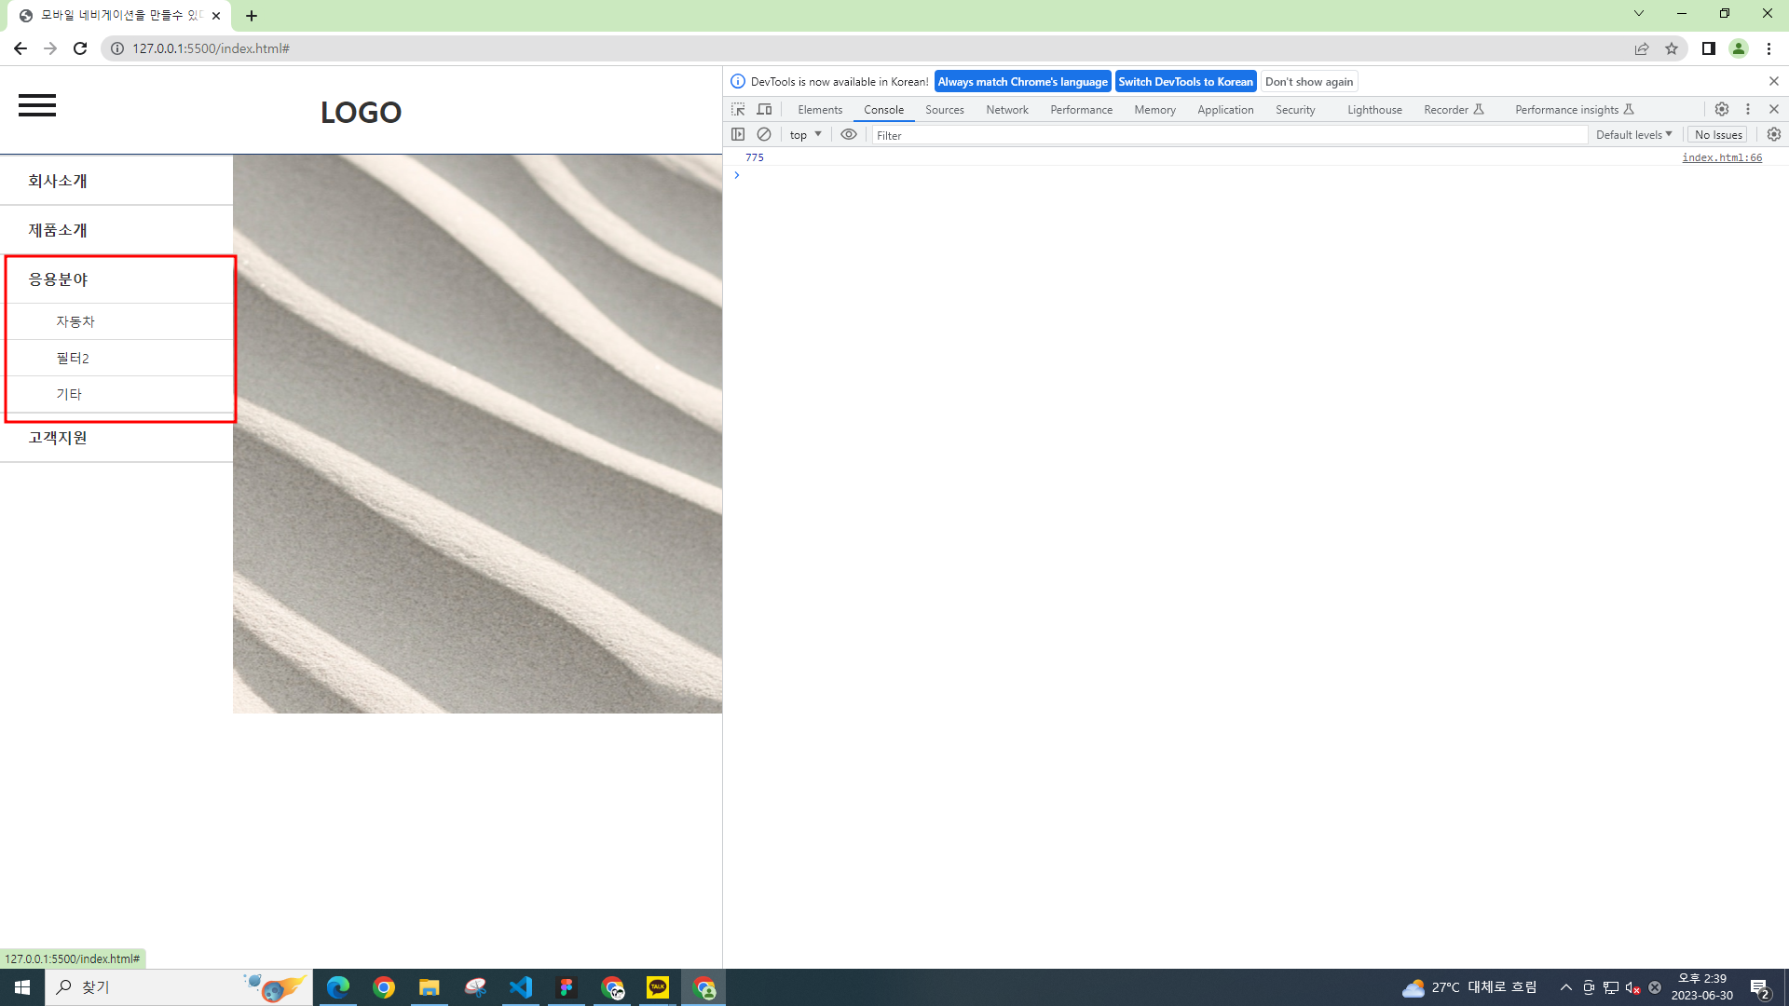1789x1006 pixels.
Task: Open the DevTools customize three-dot menu
Action: 1748,109
